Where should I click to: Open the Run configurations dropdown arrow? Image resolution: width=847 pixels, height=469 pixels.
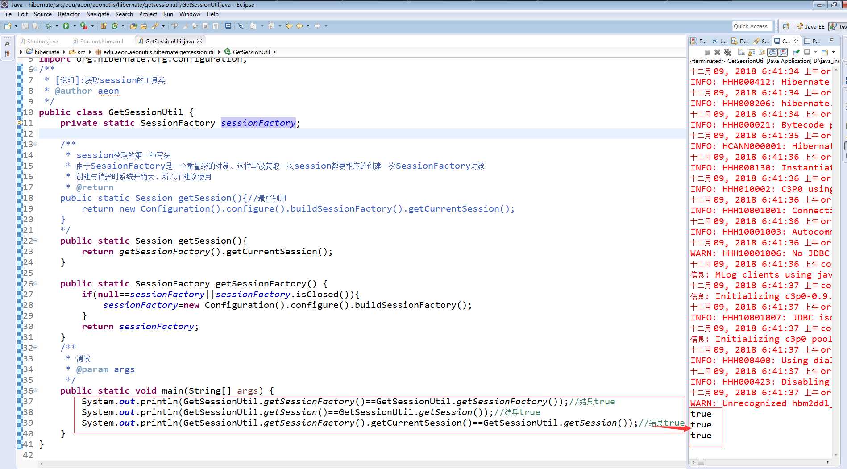point(75,26)
